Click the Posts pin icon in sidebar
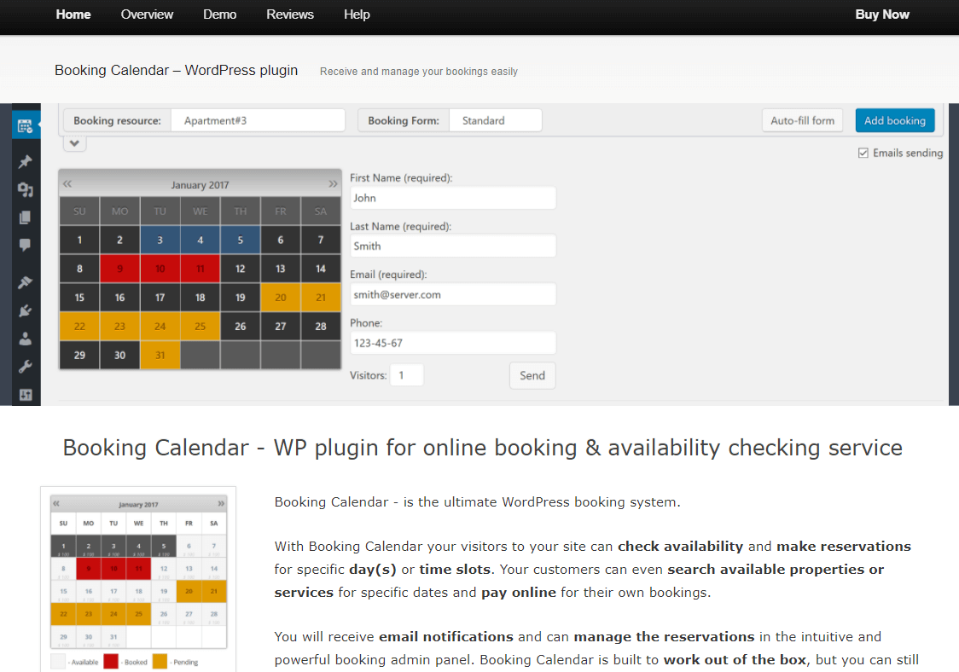This screenshot has height=672, width=959. (x=25, y=161)
